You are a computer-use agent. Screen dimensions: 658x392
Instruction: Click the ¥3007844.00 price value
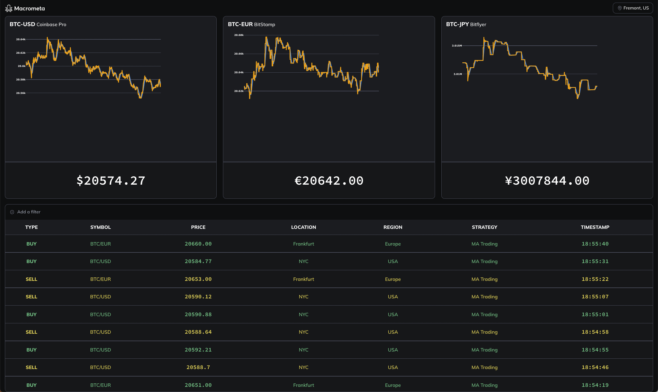[x=547, y=181]
